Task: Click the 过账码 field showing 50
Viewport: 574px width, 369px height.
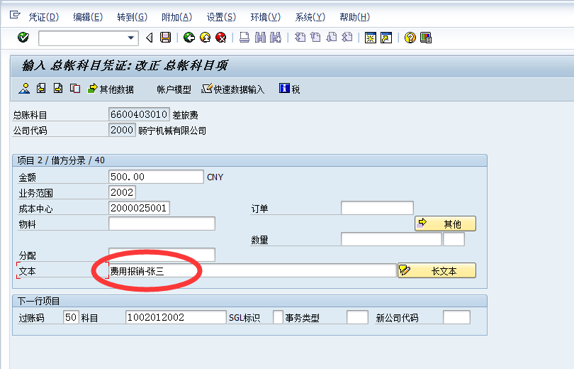Action: [x=71, y=317]
